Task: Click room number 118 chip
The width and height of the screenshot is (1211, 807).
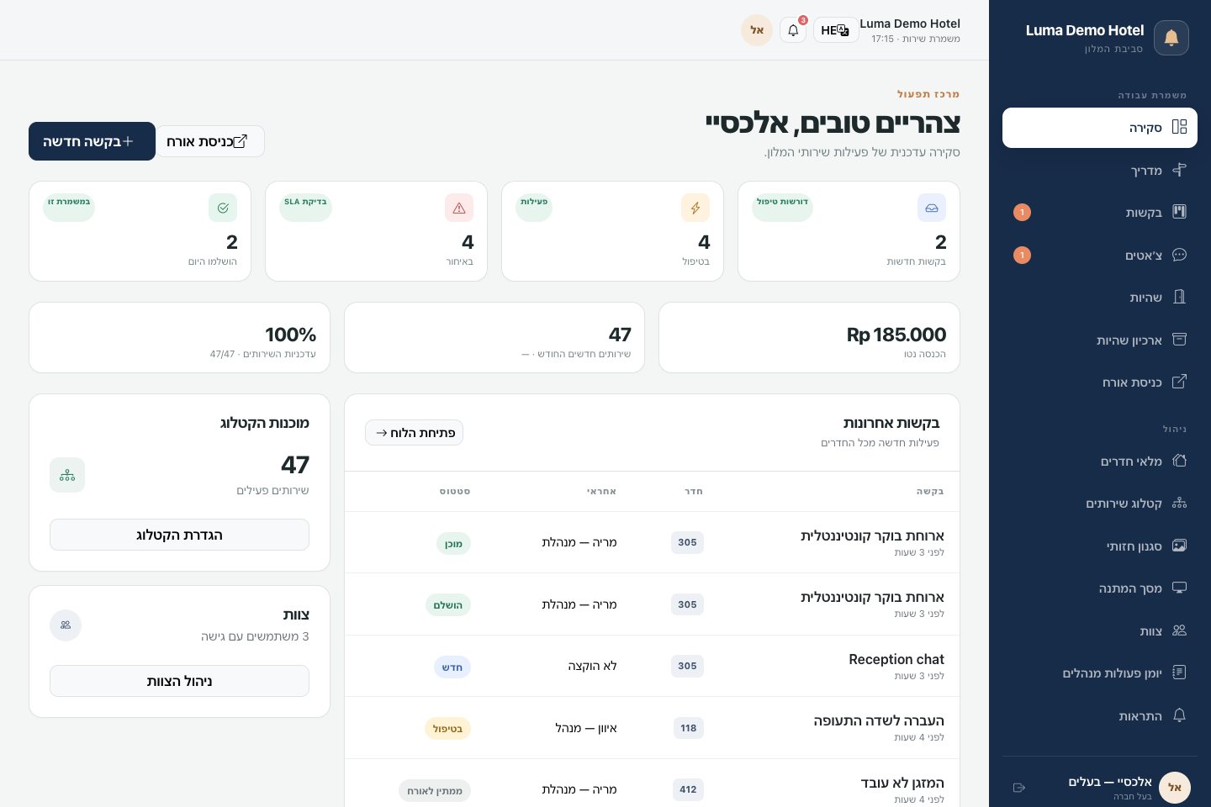Action: pyautogui.click(x=689, y=728)
